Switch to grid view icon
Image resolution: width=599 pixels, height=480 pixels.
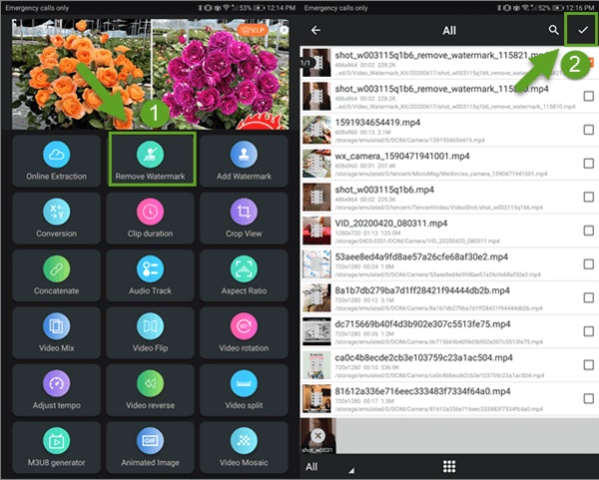(x=449, y=466)
